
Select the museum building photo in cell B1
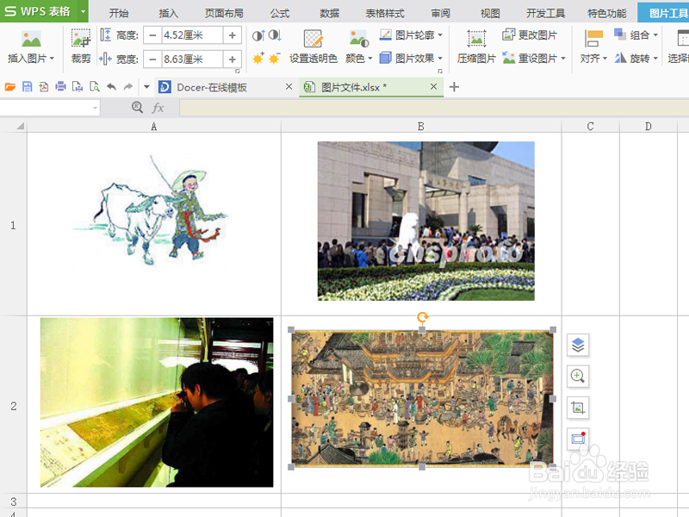tap(425, 221)
